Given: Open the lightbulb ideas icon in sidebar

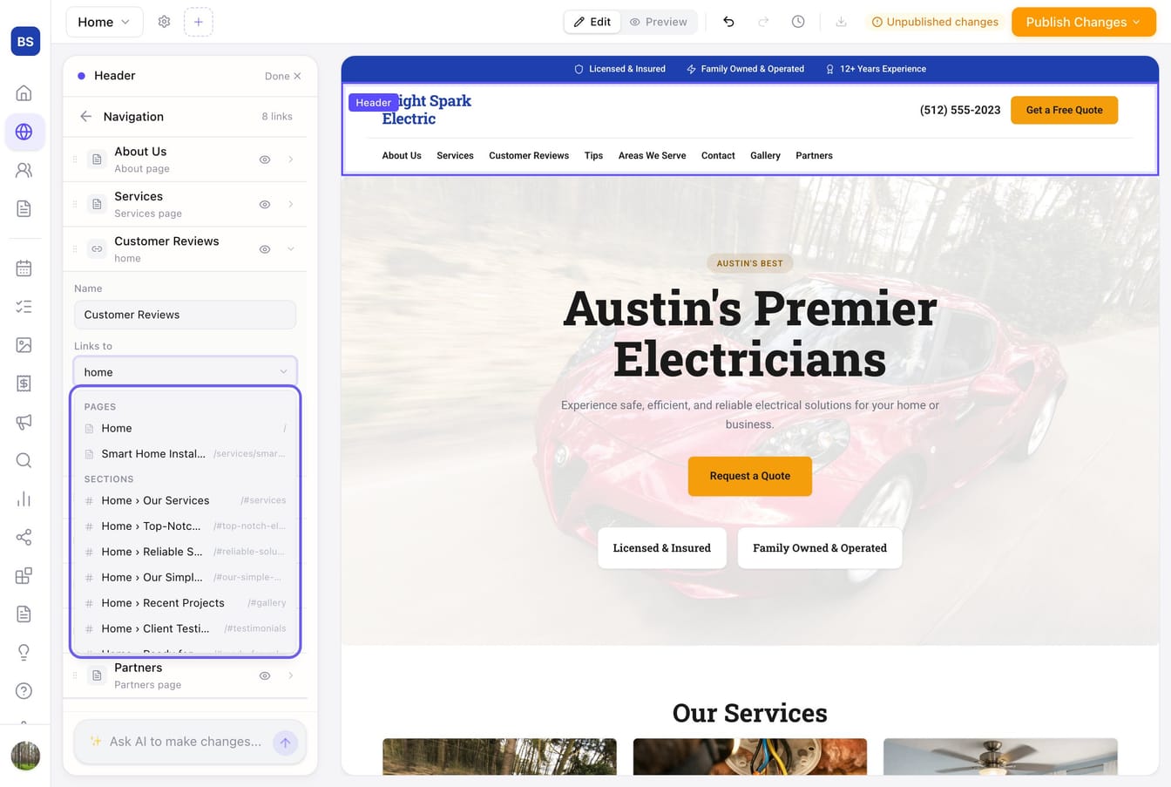Looking at the screenshot, I should [x=24, y=652].
